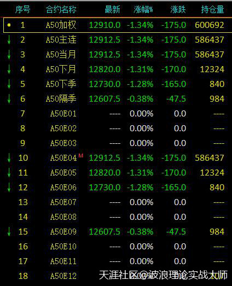The width and height of the screenshot is (232, 286).
Task: Select the A50下季 contract name
Action: (x=61, y=84)
